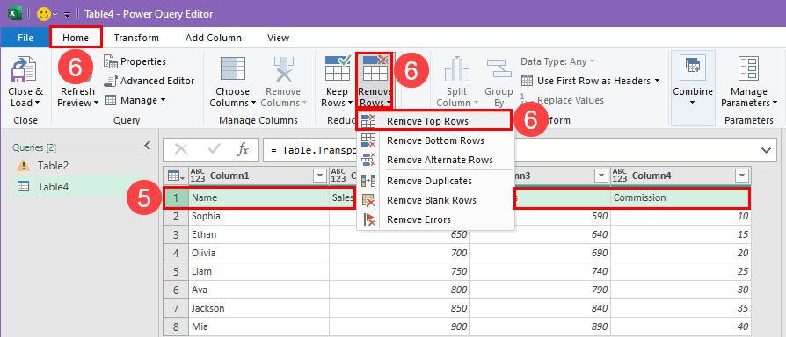The width and height of the screenshot is (786, 337).
Task: Select row number 8 header
Action: pyautogui.click(x=176, y=327)
